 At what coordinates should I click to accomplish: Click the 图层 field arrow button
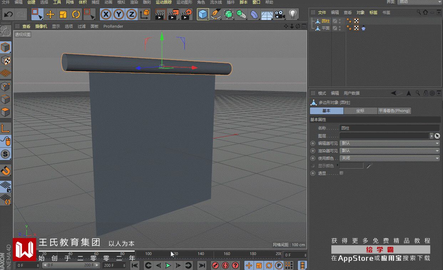coord(432,136)
